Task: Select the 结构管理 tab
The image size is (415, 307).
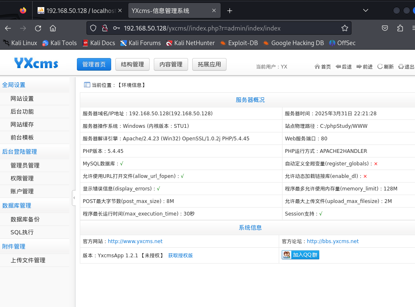Action: coord(132,64)
